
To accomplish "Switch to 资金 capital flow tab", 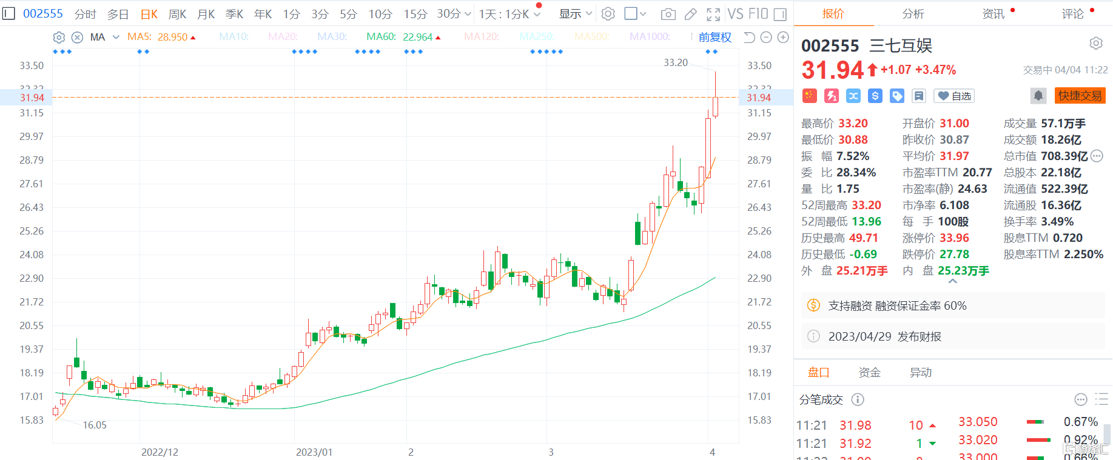I will click(x=869, y=372).
